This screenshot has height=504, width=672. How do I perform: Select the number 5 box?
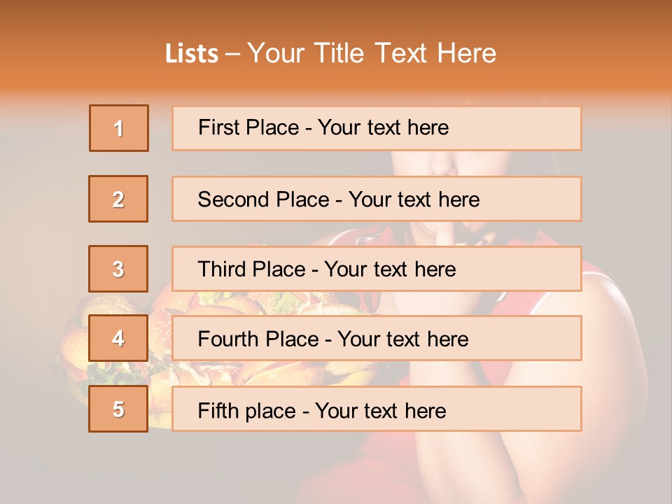[119, 409]
